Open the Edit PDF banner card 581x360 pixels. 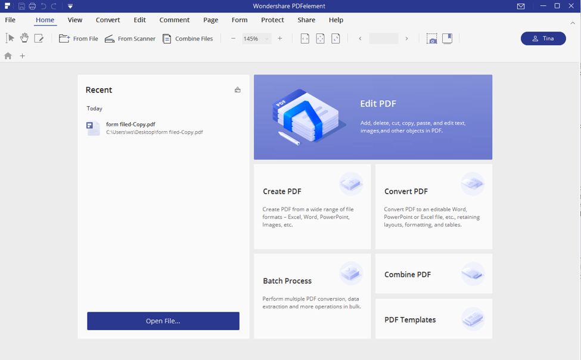click(373, 117)
